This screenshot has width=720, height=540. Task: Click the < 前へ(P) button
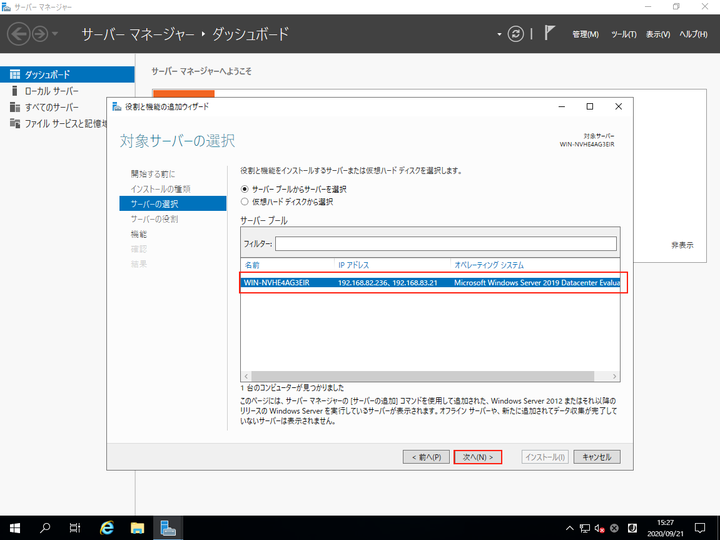[426, 457]
